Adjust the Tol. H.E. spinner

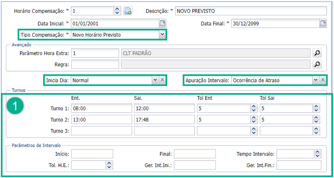[109, 165]
